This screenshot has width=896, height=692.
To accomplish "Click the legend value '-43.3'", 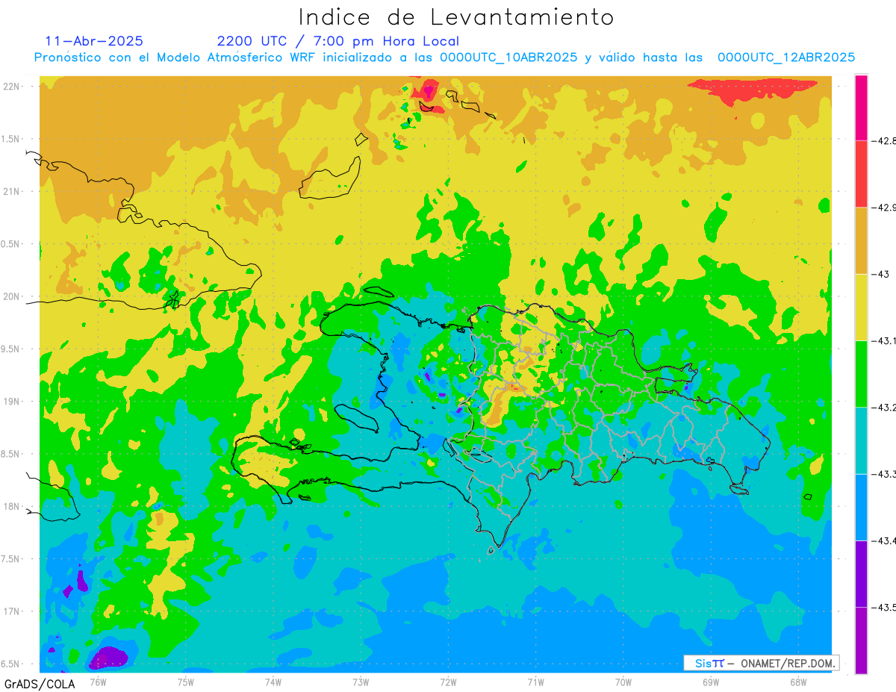I will coord(883,474).
